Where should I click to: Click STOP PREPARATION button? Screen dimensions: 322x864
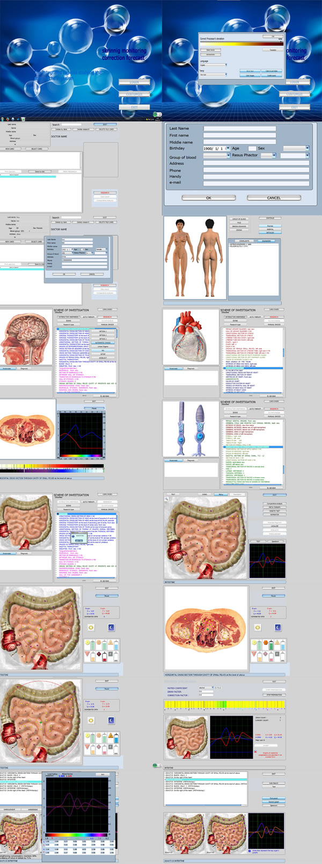274,695
